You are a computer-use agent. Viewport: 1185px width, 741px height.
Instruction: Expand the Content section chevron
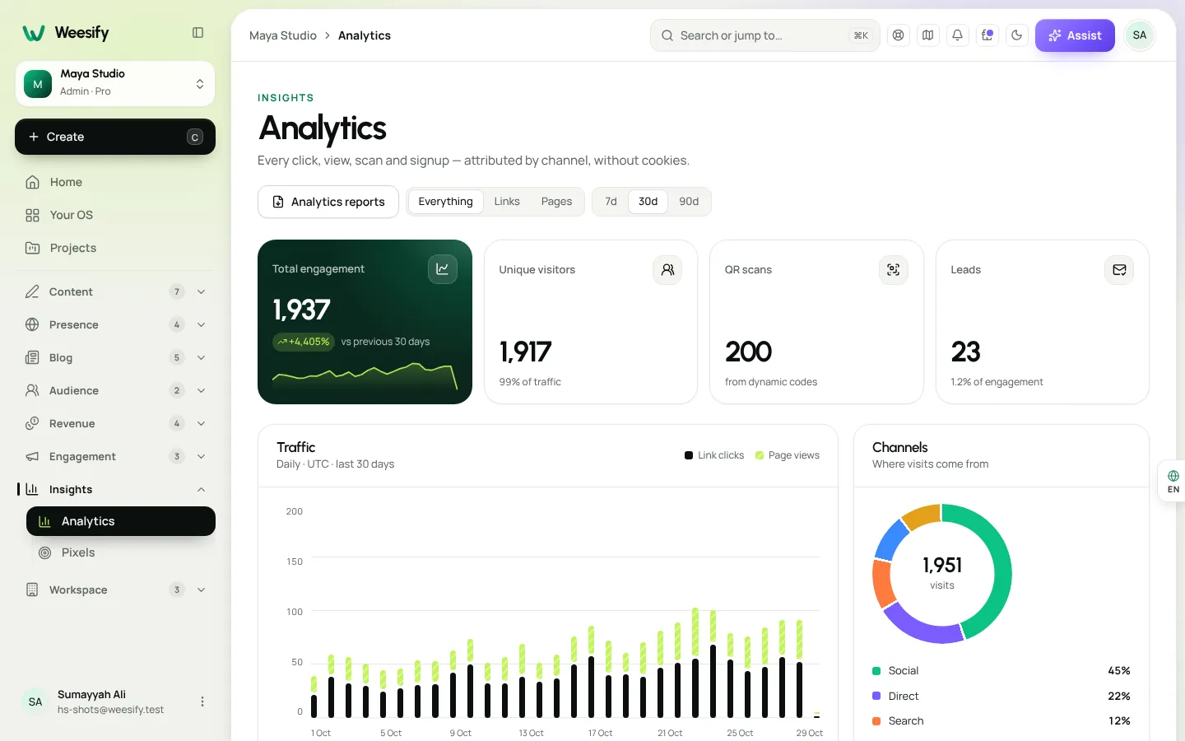click(x=201, y=291)
